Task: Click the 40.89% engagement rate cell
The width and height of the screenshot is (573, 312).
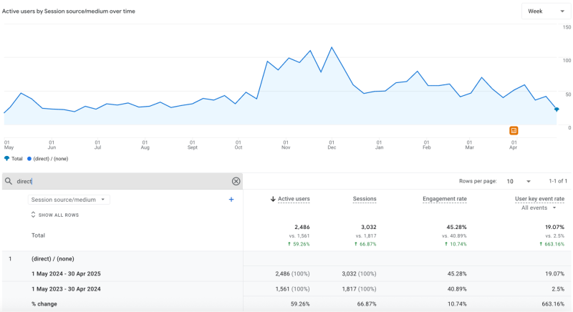Action: click(457, 289)
